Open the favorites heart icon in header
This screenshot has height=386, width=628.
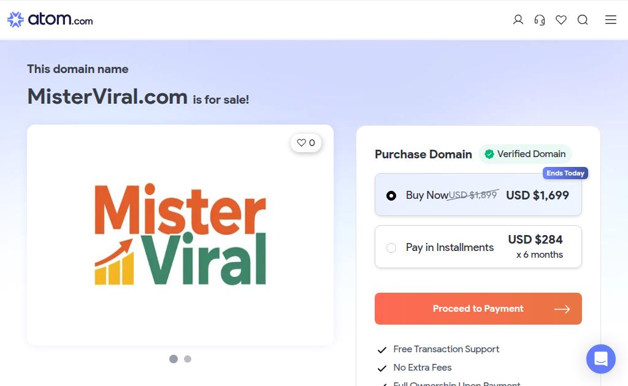tap(561, 20)
